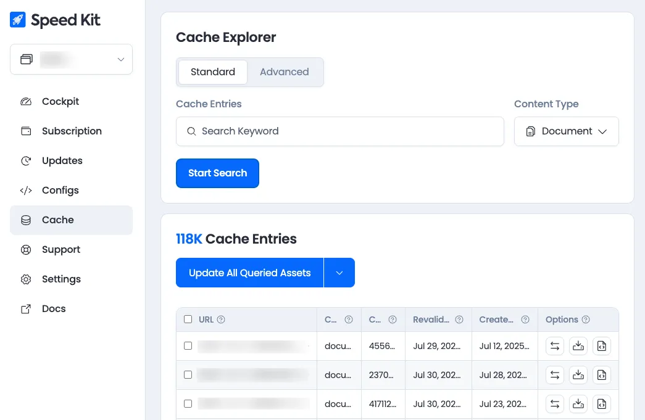Click the Cache database icon

tap(26, 220)
